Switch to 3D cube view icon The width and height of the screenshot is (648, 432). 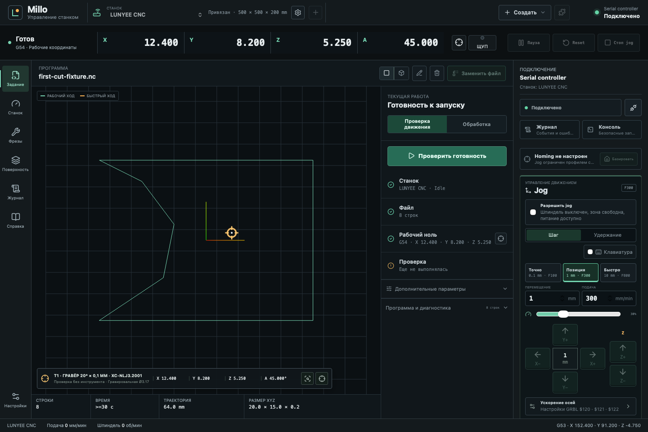401,73
